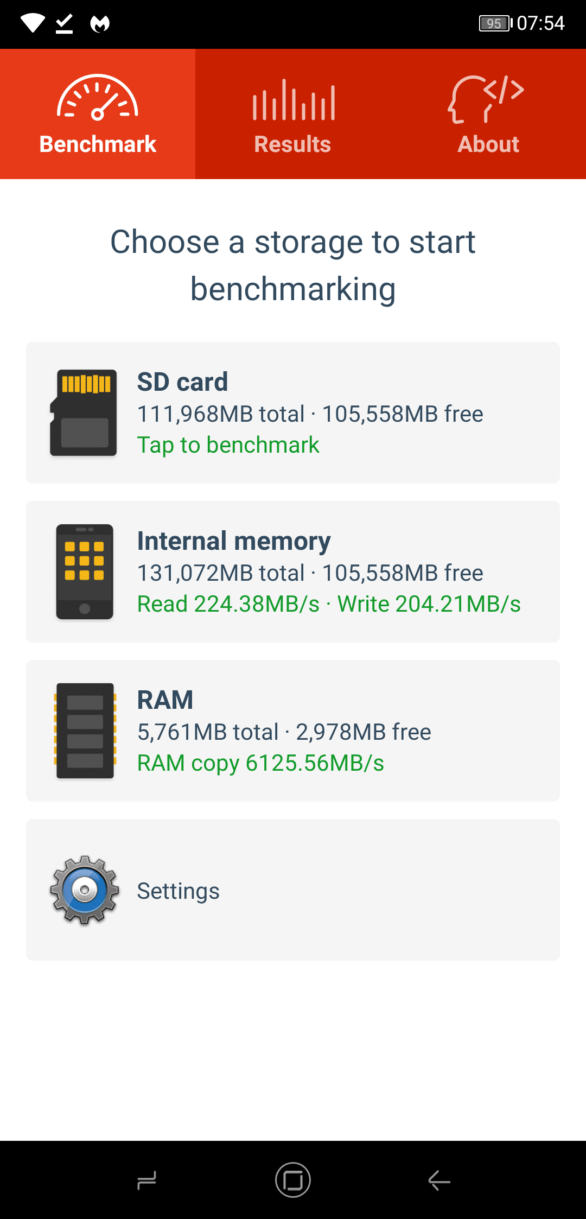Switch to the About tab
The image size is (586, 1219).
tap(488, 114)
